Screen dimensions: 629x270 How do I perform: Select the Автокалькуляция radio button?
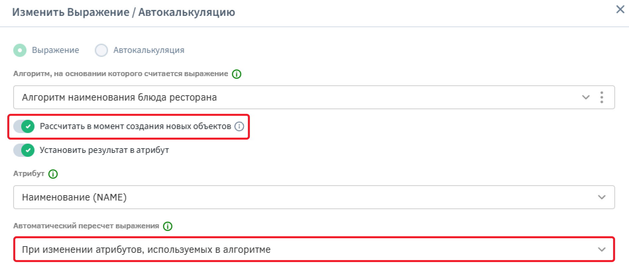coord(101,50)
